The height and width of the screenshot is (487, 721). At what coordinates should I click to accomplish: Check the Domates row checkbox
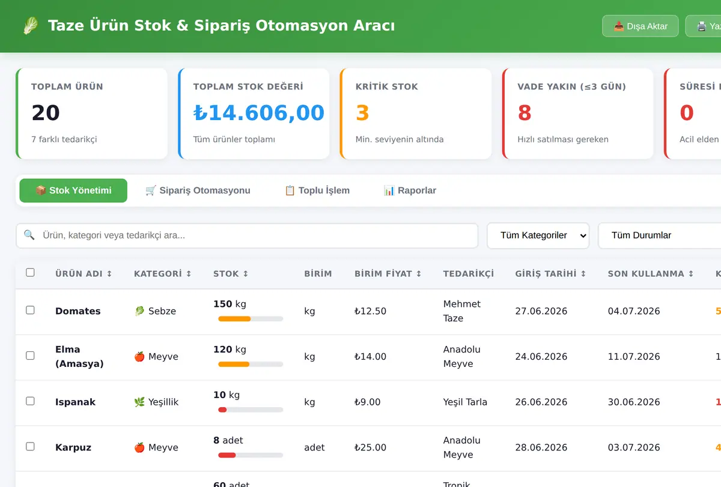tap(30, 310)
